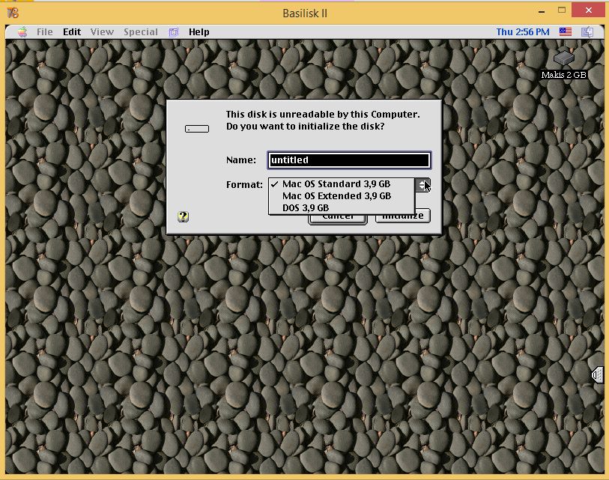Click the Name field containing untitled
The height and width of the screenshot is (480, 609).
coord(349,160)
